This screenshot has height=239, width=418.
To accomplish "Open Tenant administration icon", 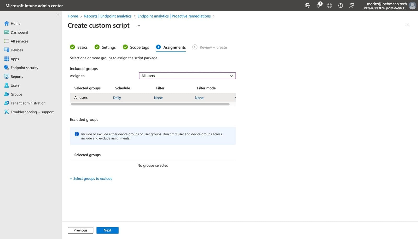I will [7, 103].
